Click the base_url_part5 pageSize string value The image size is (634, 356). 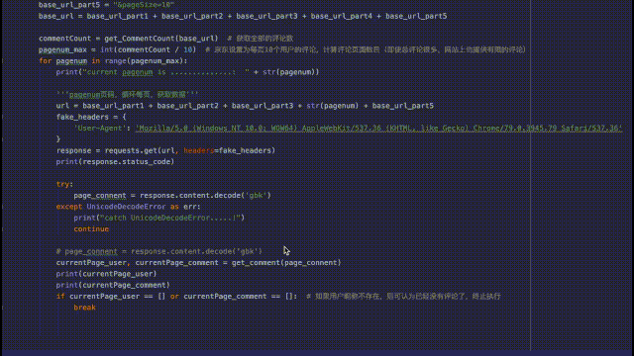click(x=144, y=5)
